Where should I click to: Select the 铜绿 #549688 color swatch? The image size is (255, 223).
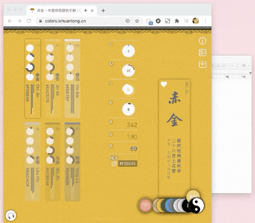click(72, 162)
